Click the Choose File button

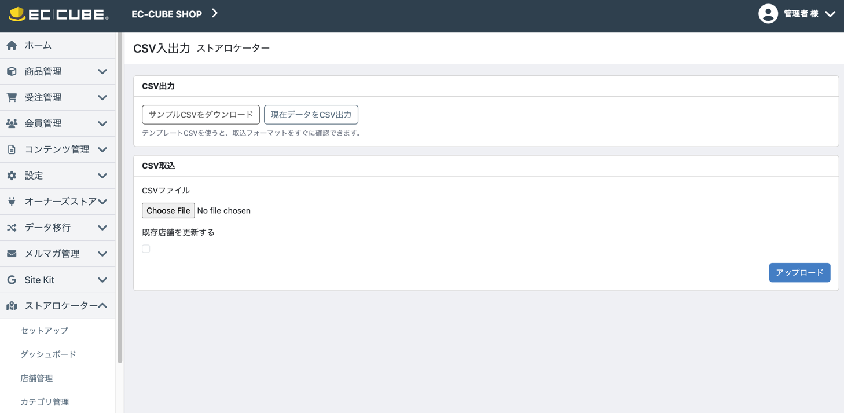(x=168, y=210)
